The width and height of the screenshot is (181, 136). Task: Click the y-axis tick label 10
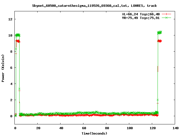(x=10, y=35)
